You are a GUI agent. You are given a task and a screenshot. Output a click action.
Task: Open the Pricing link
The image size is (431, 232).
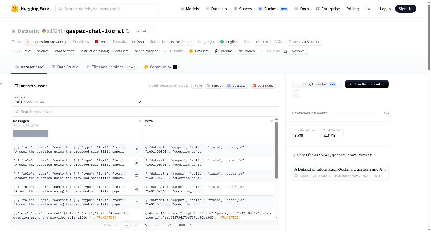click(353, 9)
